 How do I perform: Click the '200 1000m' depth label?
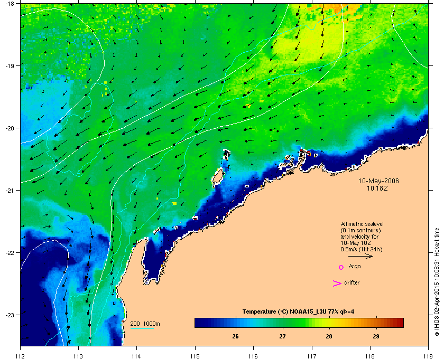[x=145, y=324]
